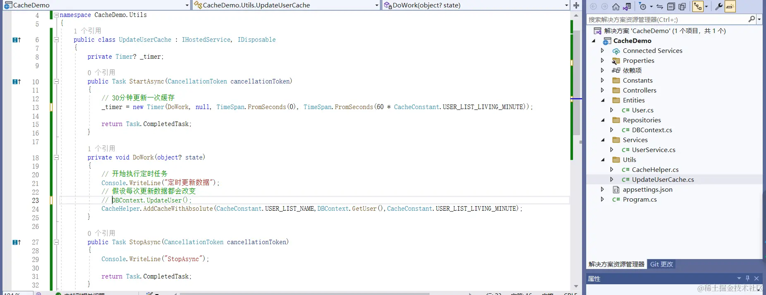The height and width of the screenshot is (295, 766).
Task: Collapse the Entities folder arrow
Action: click(x=603, y=100)
